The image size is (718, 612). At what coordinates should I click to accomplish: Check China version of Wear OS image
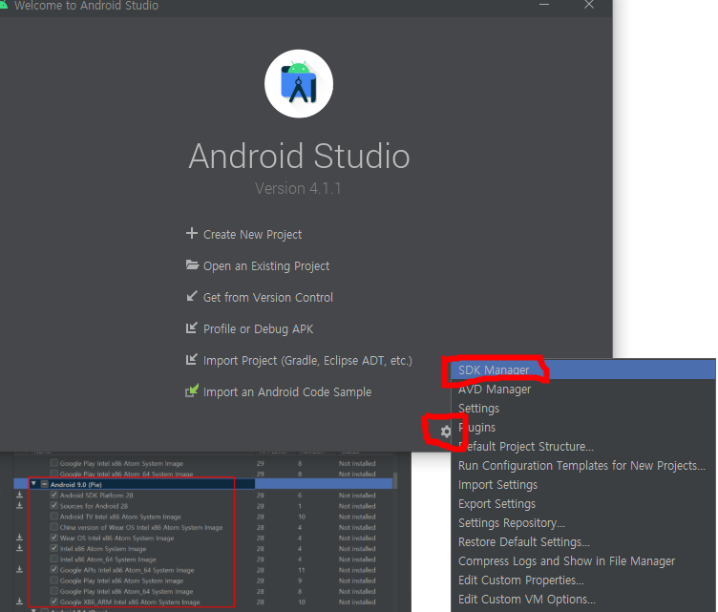pyautogui.click(x=54, y=527)
